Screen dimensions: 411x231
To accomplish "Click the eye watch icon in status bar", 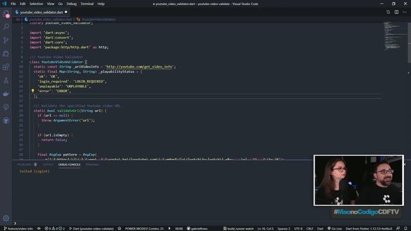I will pyautogui.click(x=39, y=228).
